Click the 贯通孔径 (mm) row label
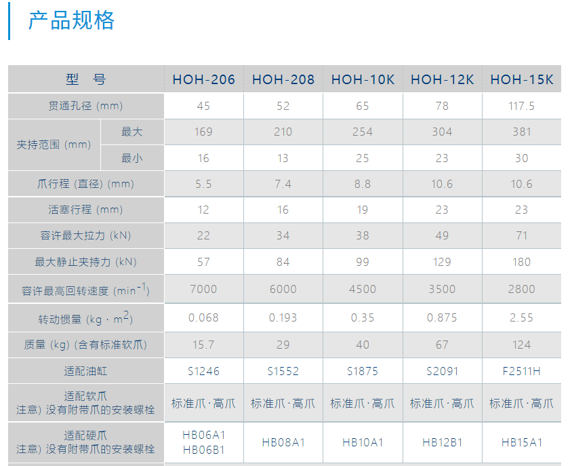Screen dimensions: 570x466 tap(86, 106)
